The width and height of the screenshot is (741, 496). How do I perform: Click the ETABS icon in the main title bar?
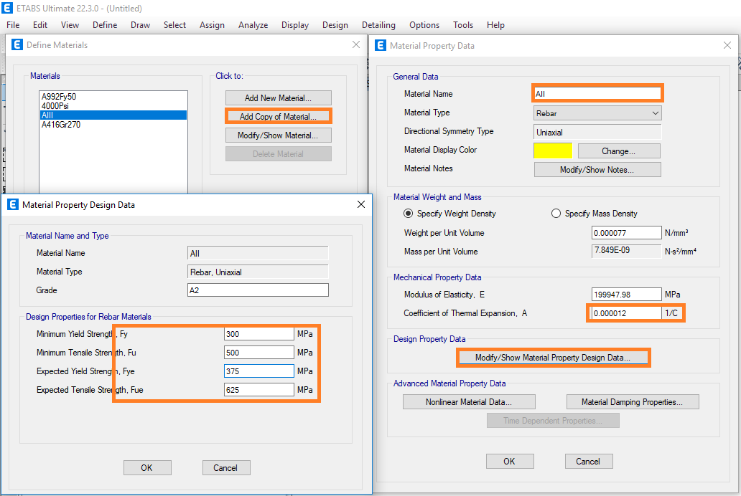coord(7,8)
